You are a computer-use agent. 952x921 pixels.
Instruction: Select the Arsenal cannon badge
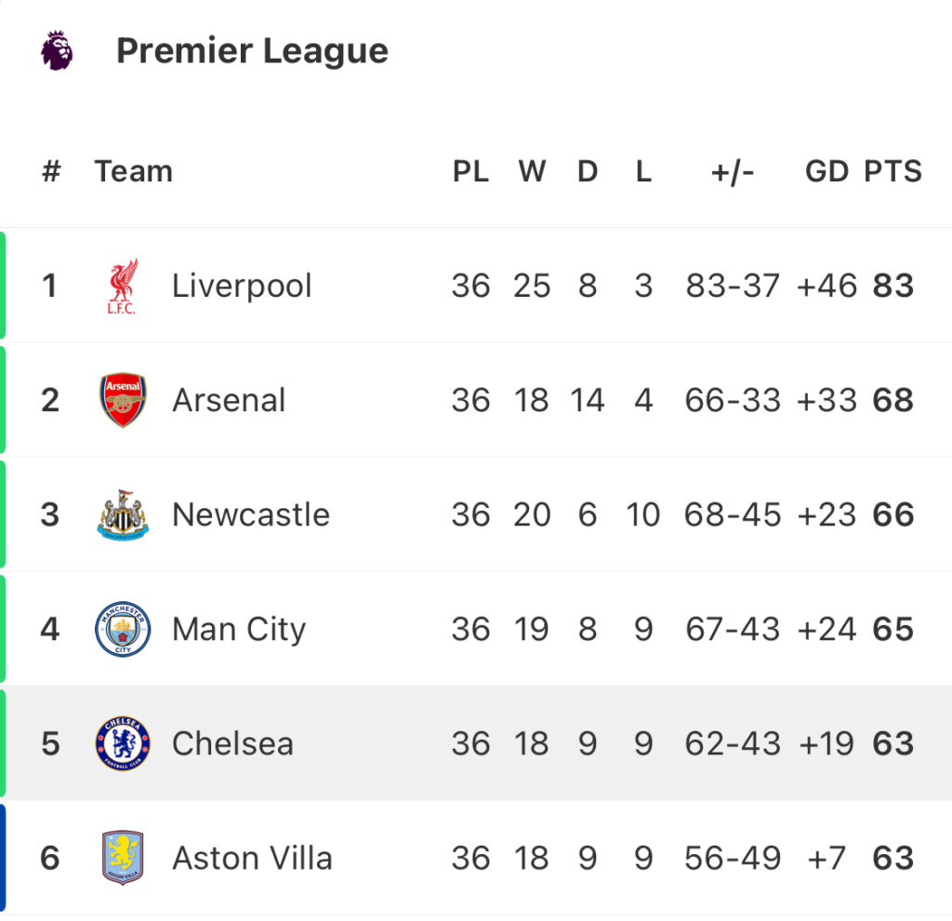pyautogui.click(x=123, y=400)
